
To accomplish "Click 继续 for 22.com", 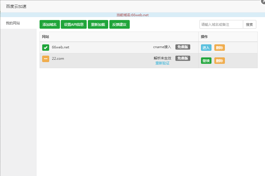I will pyautogui.click(x=206, y=61).
